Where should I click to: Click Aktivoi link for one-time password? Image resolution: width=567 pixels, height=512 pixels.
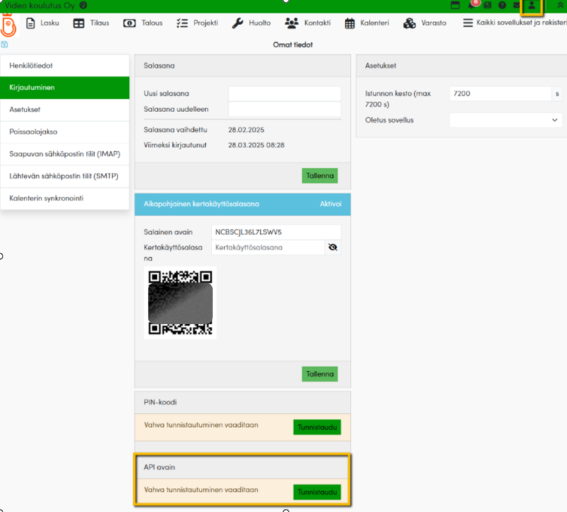[x=330, y=204]
